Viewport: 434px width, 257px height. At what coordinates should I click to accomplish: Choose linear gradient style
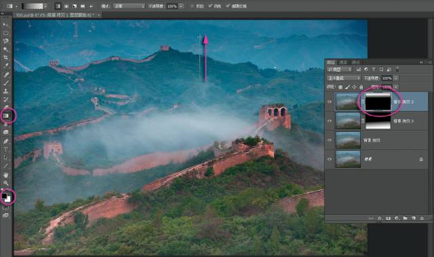[x=58, y=6]
